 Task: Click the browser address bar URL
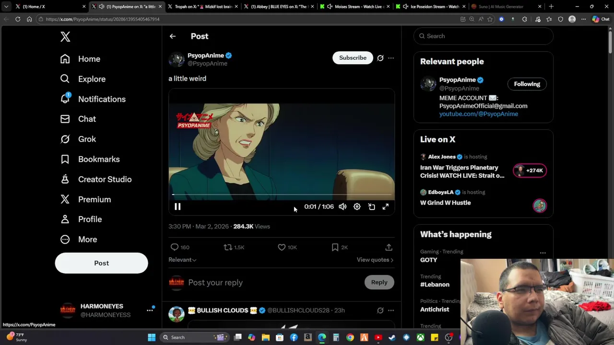point(103,19)
